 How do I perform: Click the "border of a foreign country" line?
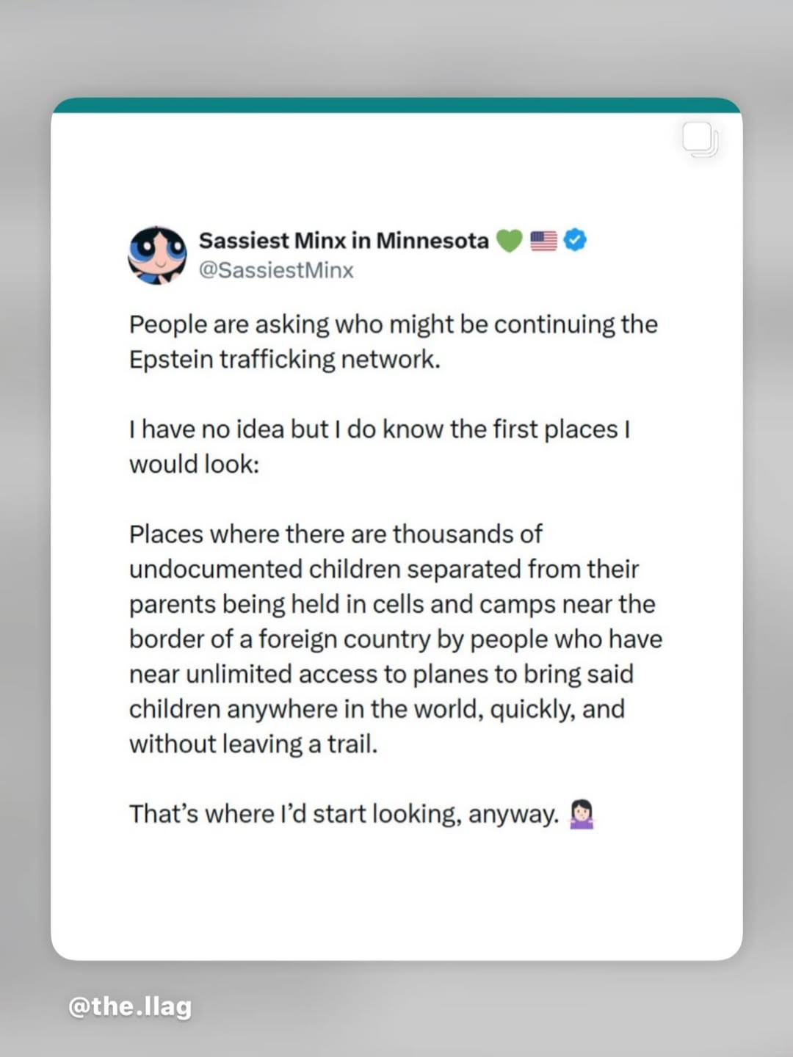395,639
